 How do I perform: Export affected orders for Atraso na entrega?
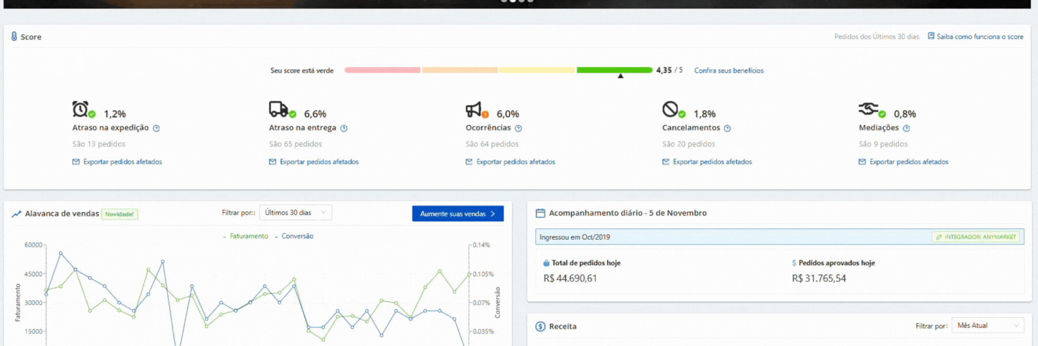click(319, 162)
